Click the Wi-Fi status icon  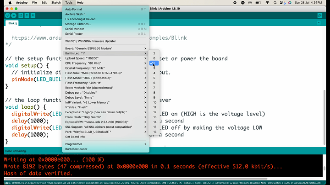[x=267, y=3]
